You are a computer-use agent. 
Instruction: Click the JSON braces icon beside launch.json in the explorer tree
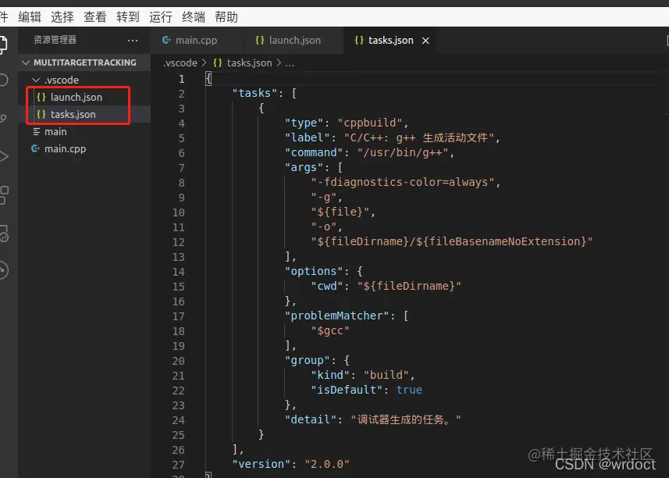(41, 98)
